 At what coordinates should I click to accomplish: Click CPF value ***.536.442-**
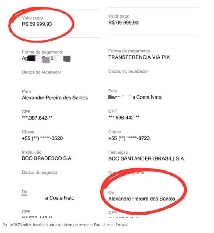pyautogui.click(x=124, y=118)
